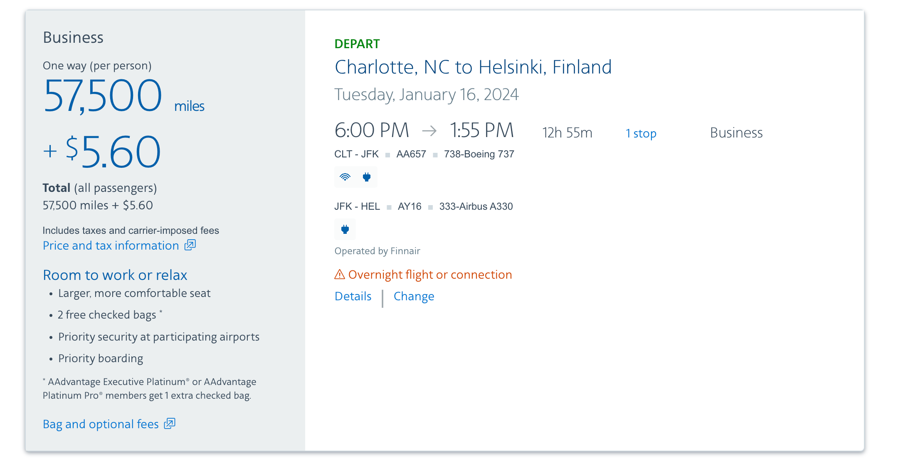Click the Overnight flight or connection warning text

pos(430,275)
